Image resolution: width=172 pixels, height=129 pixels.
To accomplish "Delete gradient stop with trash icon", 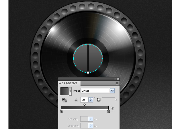I will tap(112, 108).
